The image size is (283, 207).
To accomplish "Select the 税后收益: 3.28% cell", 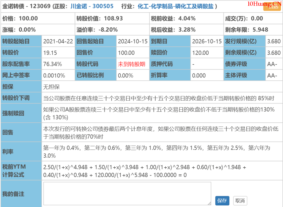I will (187, 30).
